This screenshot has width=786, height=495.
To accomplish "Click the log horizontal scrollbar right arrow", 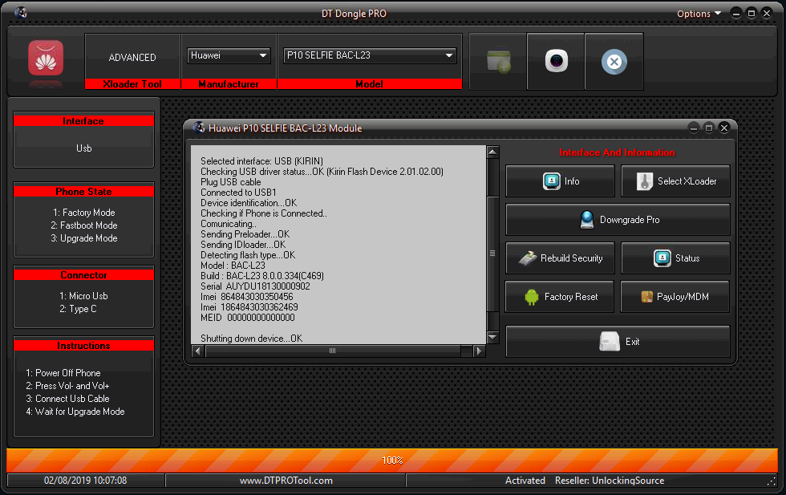I will click(480, 351).
